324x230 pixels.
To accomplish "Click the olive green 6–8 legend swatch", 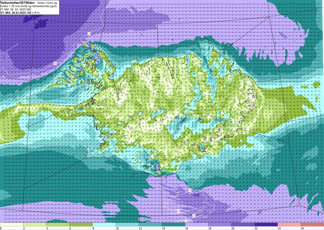I will (81, 224).
